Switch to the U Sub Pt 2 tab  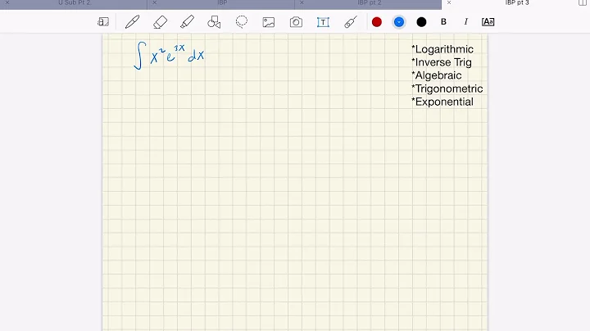point(75,2)
